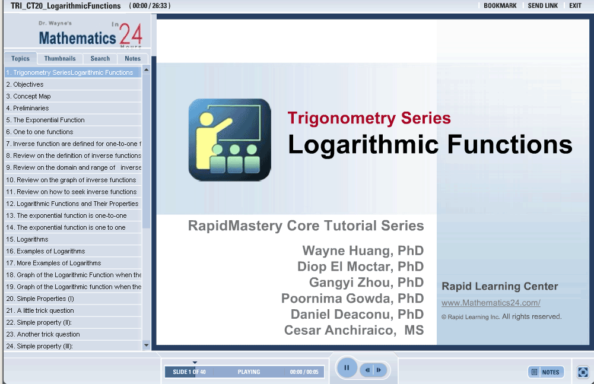Click the (00:00 / 26:33) total time
The width and height of the screenshot is (594, 384).
click(150, 6)
